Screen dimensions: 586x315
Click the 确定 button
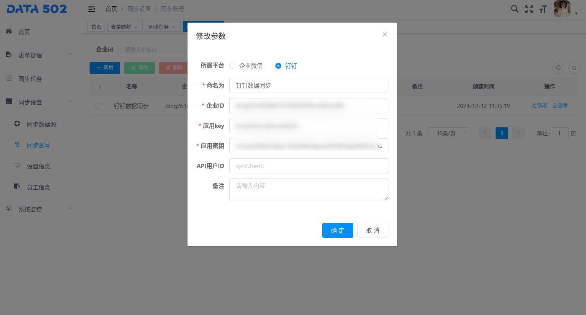click(337, 230)
